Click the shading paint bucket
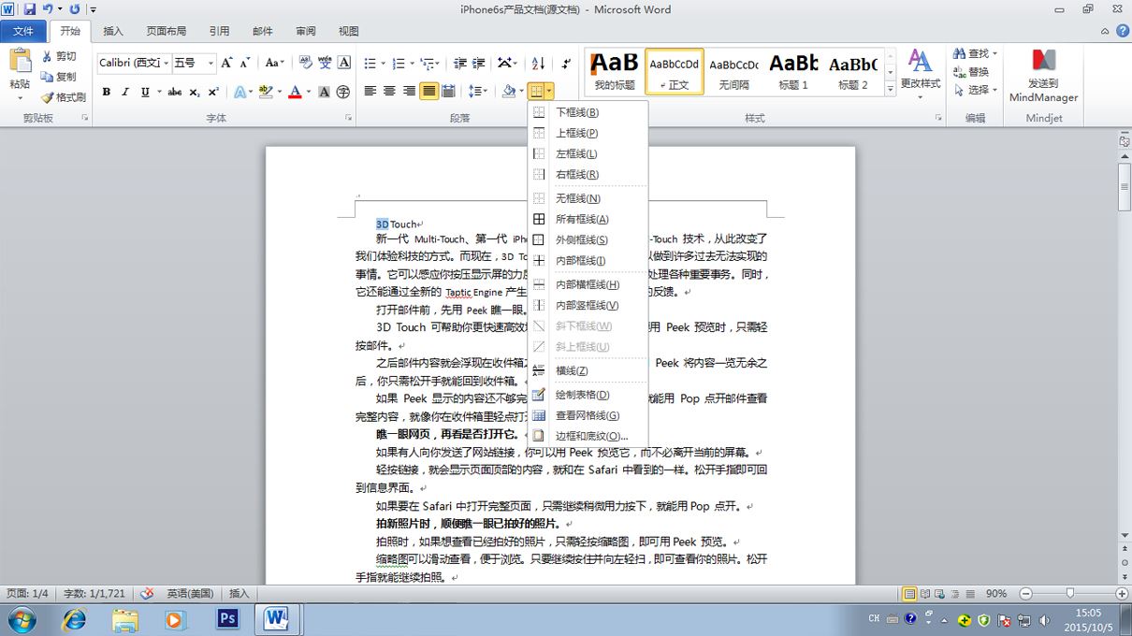This screenshot has height=636, width=1132. (x=508, y=92)
